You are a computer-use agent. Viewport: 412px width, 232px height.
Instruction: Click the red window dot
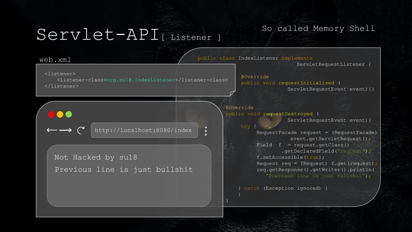(51, 114)
